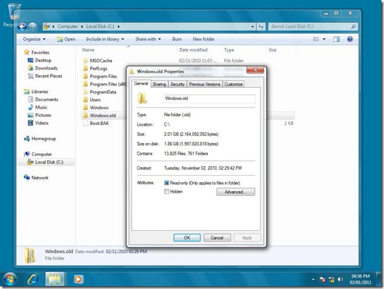Select PerfLogs folder icon
384x289 pixels.
[85, 68]
